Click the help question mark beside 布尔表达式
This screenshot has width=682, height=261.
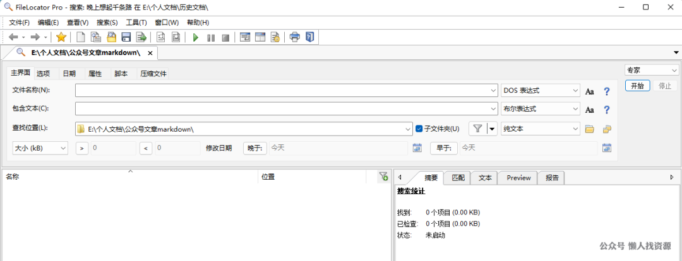[x=607, y=110]
